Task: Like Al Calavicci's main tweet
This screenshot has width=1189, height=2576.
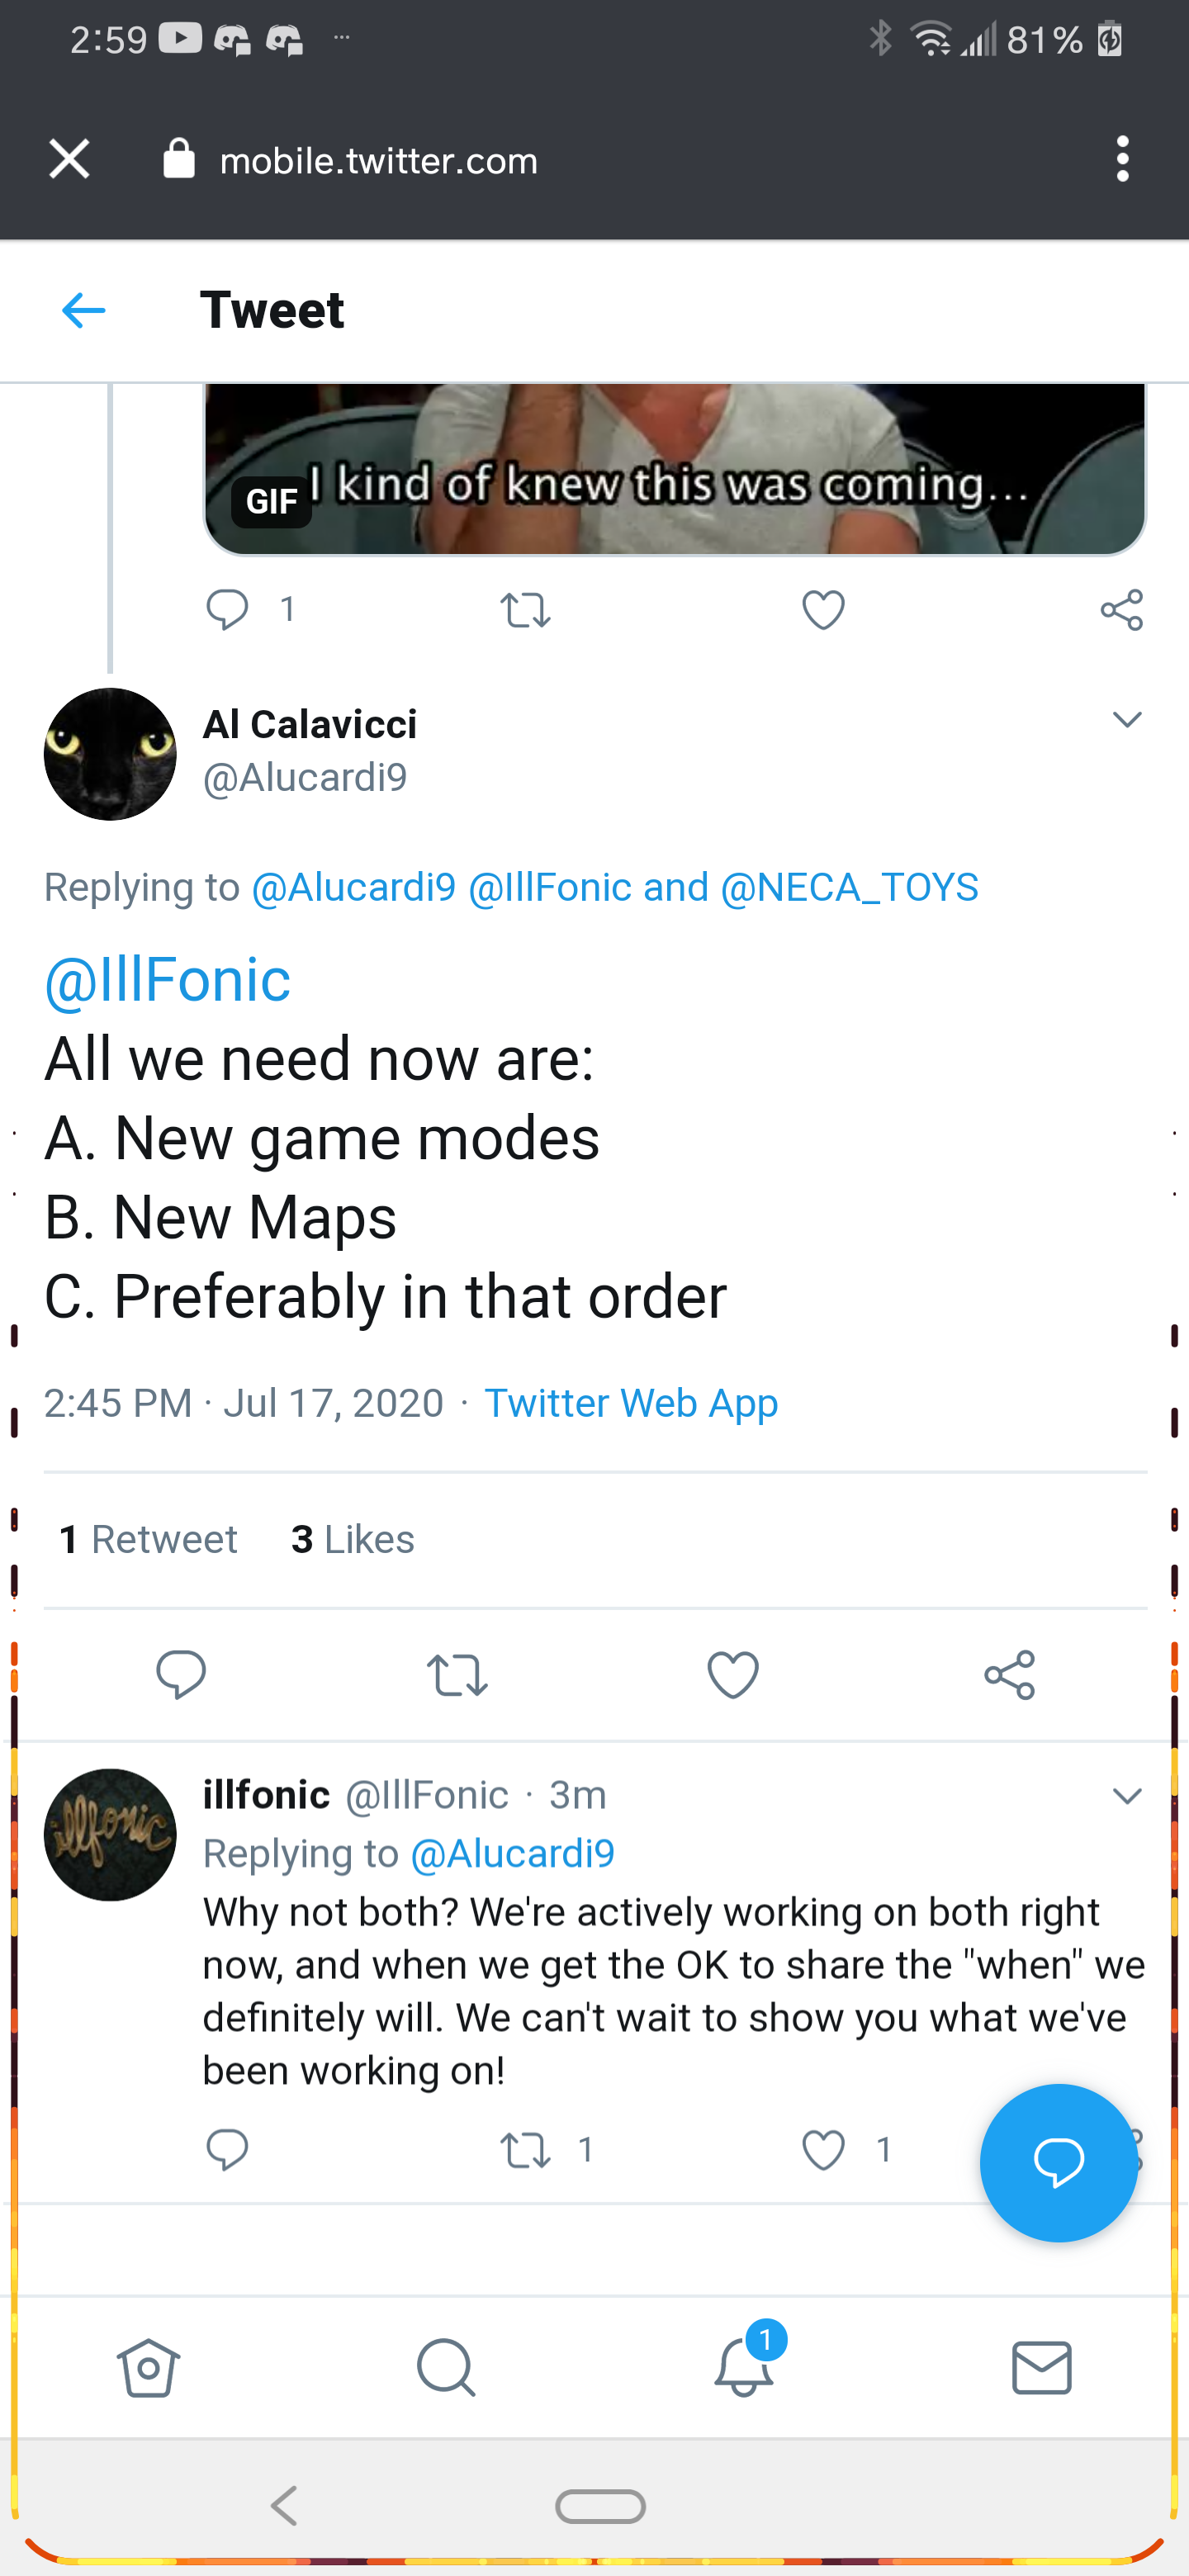Action: tap(732, 1674)
